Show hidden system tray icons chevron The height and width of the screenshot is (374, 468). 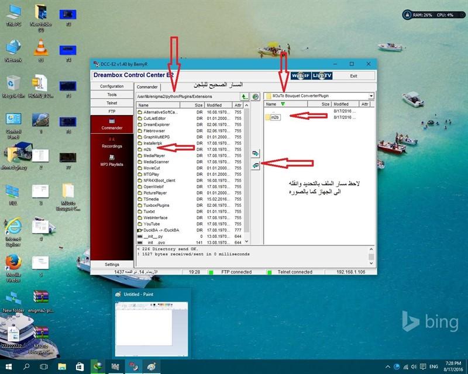point(388,366)
